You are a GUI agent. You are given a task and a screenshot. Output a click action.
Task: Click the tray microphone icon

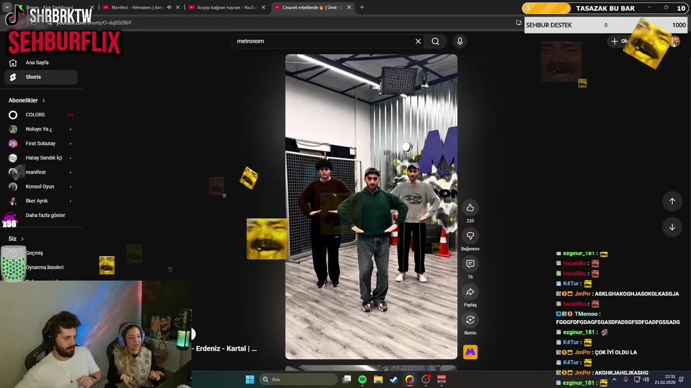(626, 379)
